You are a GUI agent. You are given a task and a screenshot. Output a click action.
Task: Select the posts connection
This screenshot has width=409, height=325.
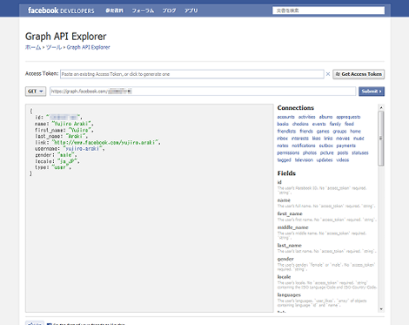click(343, 152)
